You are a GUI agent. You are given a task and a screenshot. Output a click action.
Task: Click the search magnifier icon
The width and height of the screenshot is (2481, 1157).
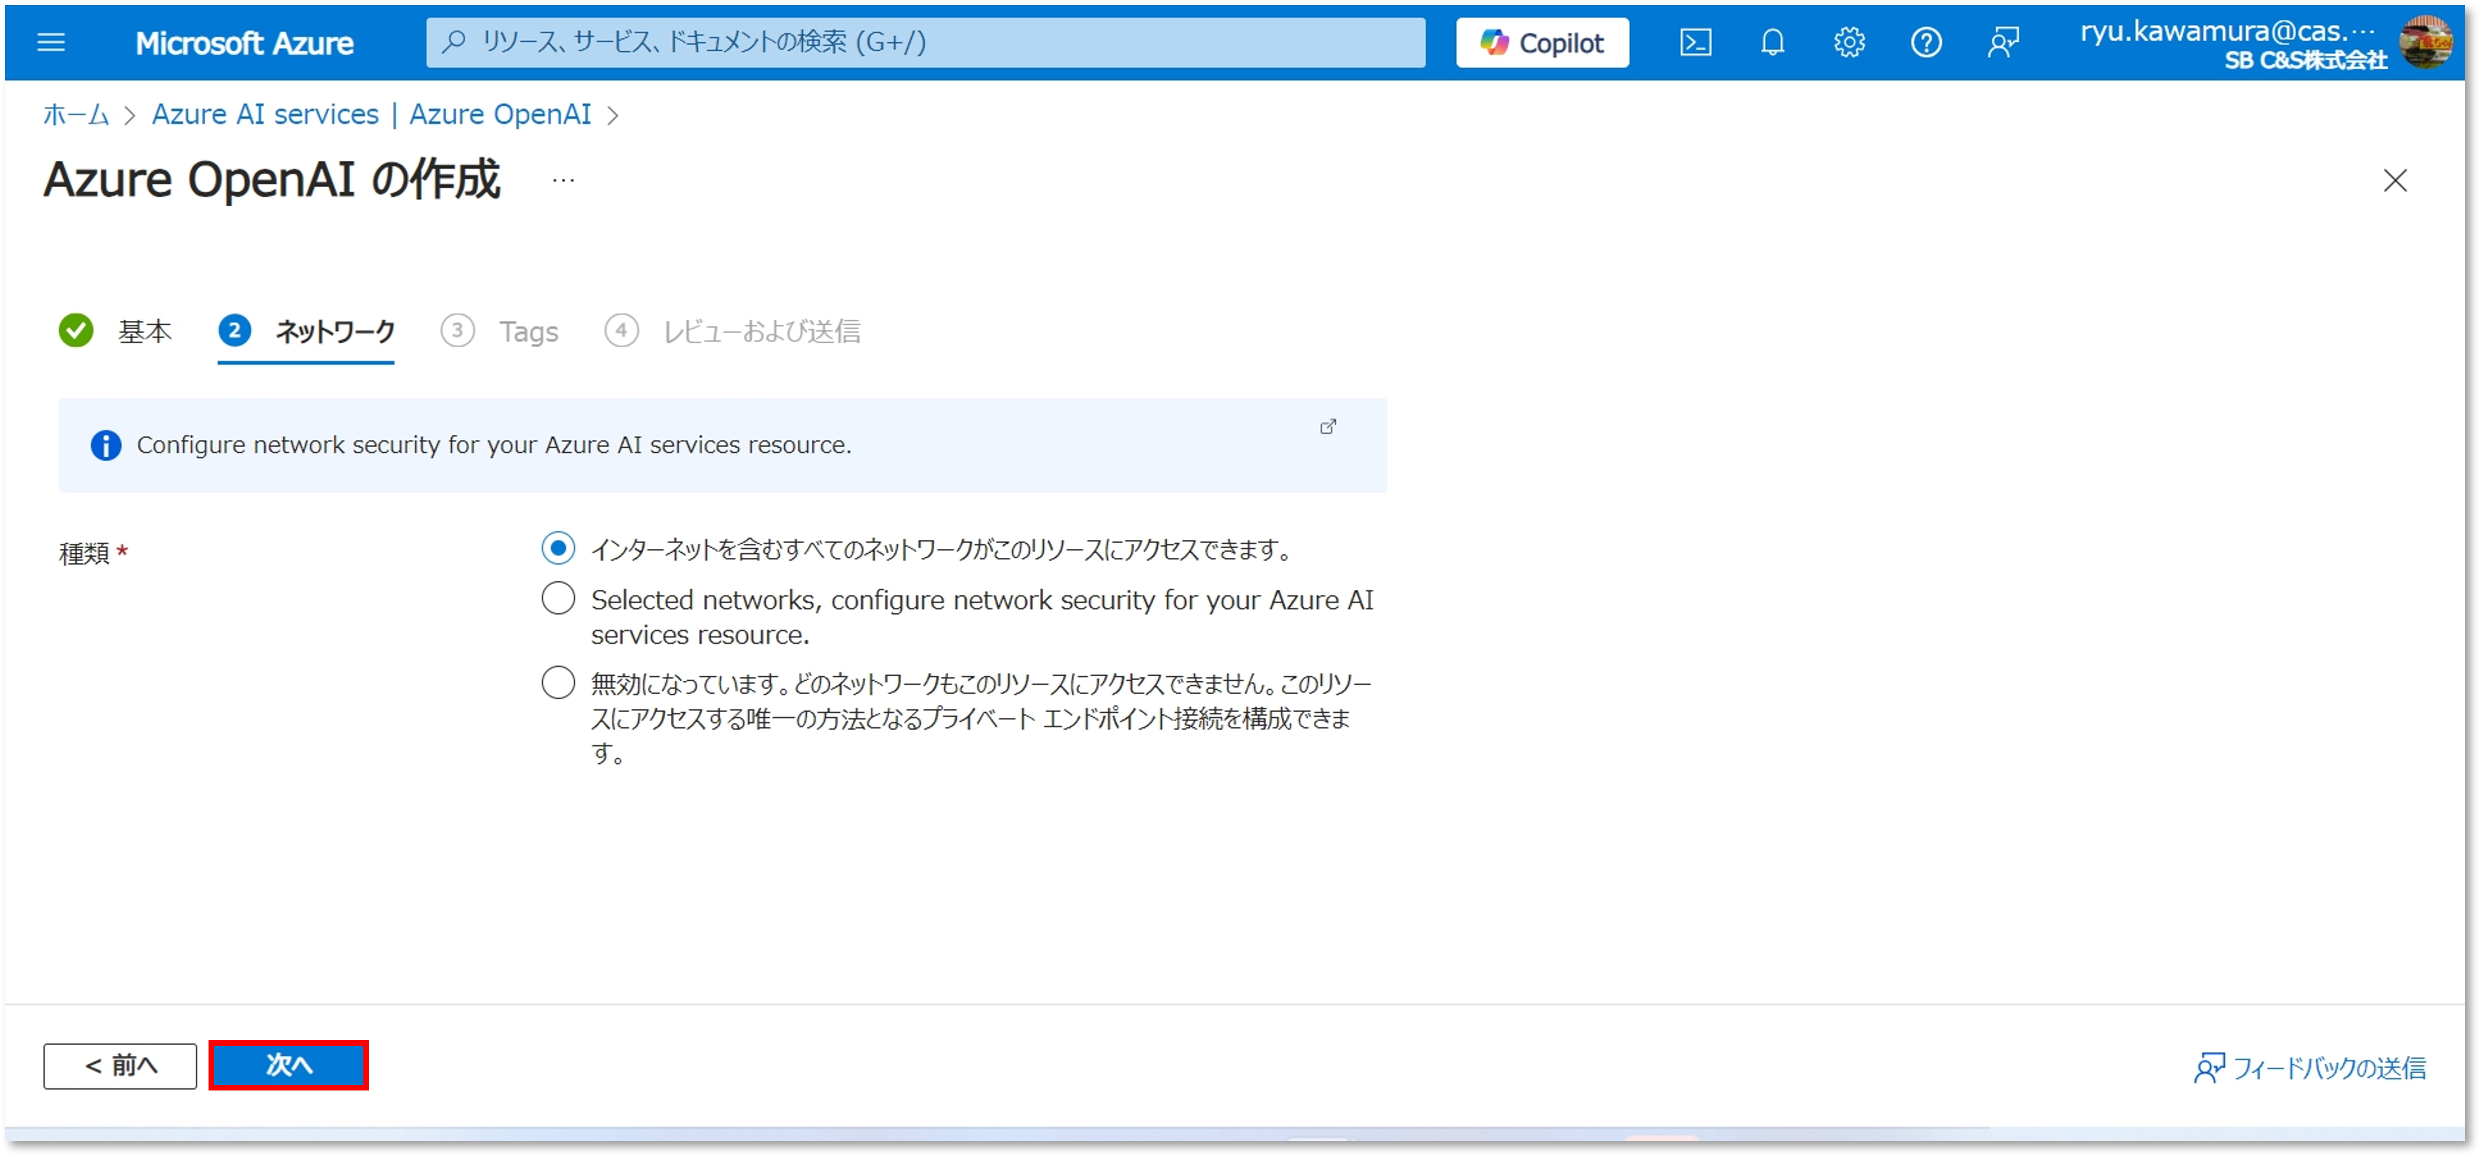click(453, 41)
